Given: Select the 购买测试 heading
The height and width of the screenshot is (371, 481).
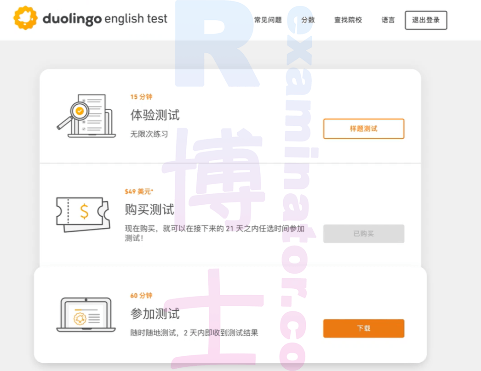Looking at the screenshot, I should (149, 209).
